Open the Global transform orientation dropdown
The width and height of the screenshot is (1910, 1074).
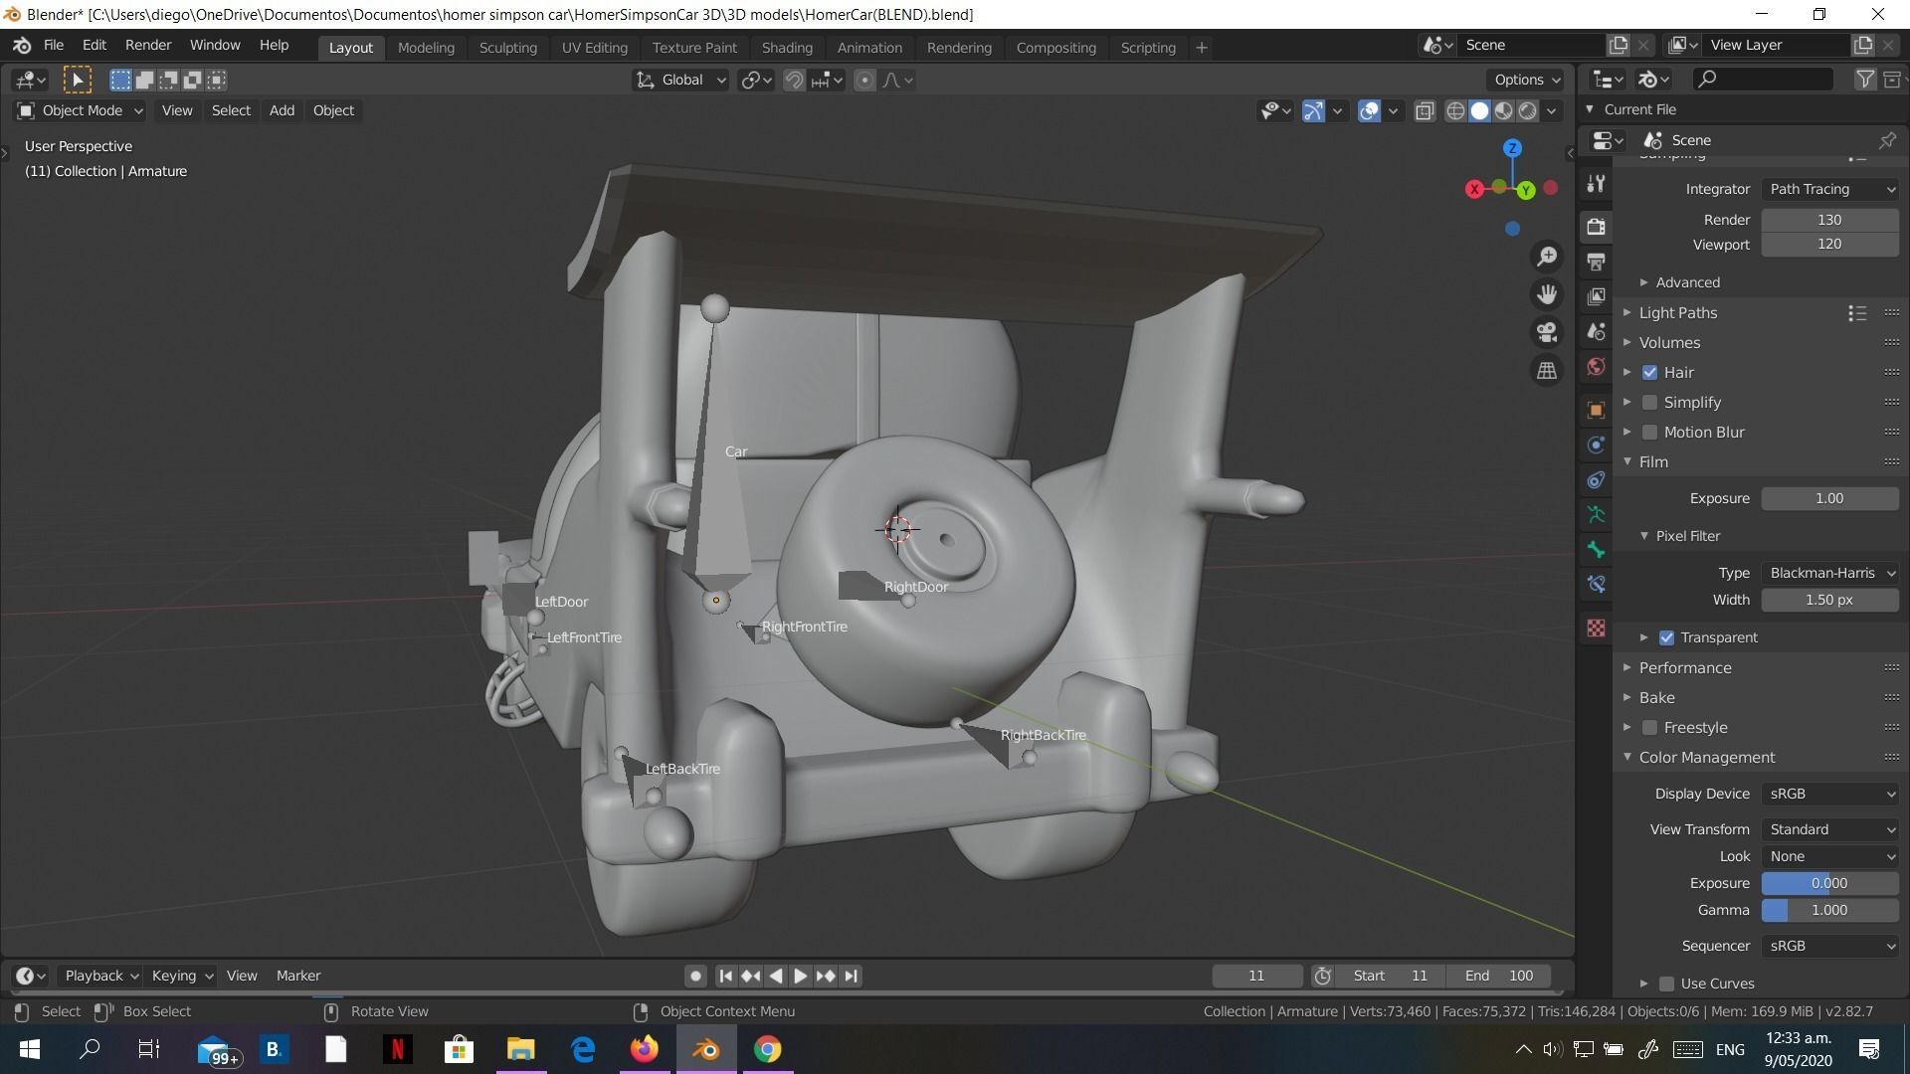coord(680,80)
